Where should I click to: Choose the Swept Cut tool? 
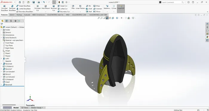[x=62, y=6]
